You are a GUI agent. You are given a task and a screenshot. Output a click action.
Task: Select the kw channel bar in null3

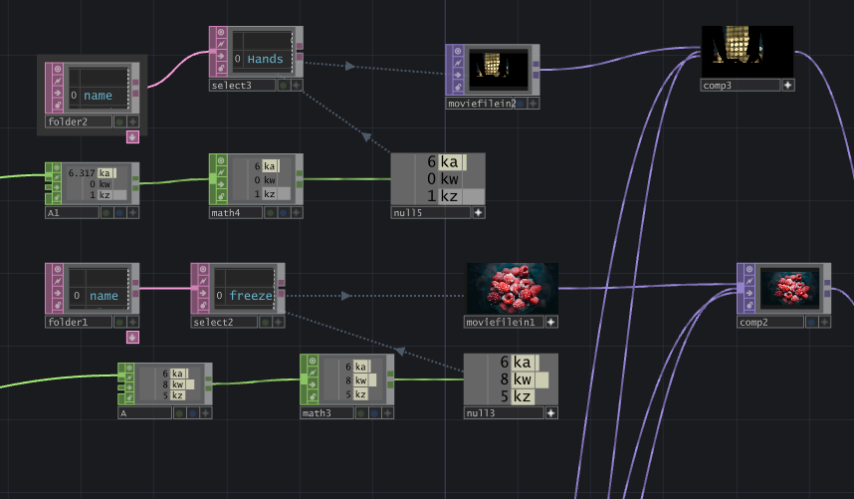click(523, 379)
